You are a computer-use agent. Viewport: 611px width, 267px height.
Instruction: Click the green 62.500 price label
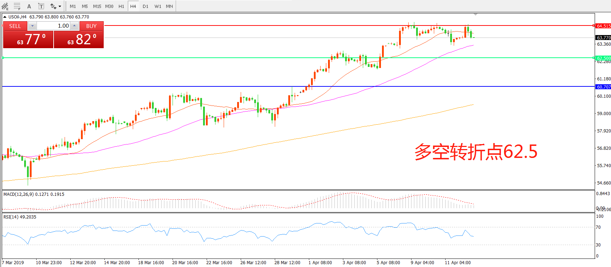point(603,58)
